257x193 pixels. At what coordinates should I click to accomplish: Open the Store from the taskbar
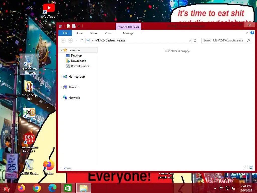[x=68, y=188]
